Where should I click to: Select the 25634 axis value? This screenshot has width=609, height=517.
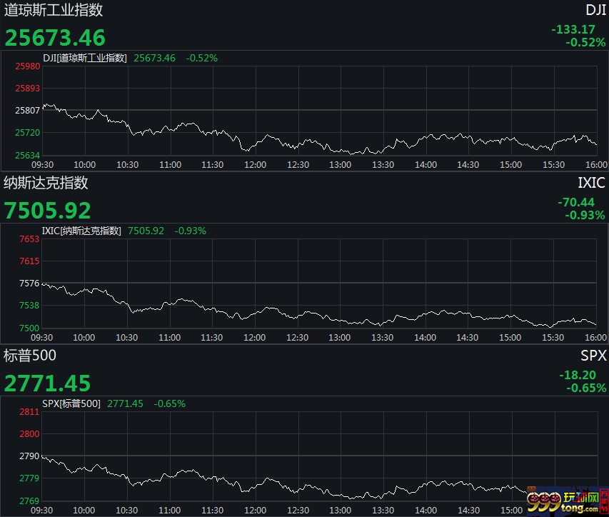click(x=28, y=155)
